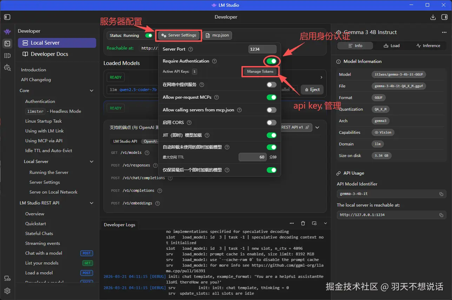452x300 pixels.
Task: Click the Manage Tokens button
Action: tap(260, 72)
